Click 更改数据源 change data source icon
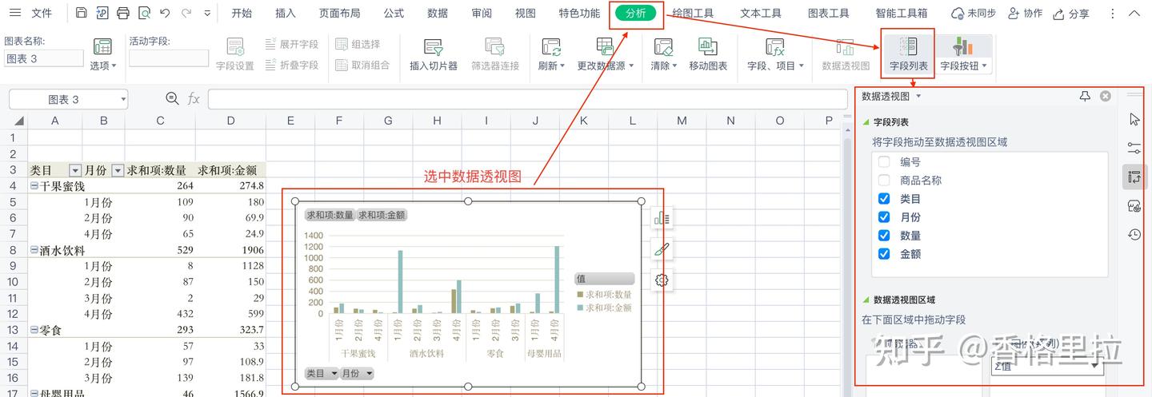Screen dimensions: 1152x397 tap(606, 47)
